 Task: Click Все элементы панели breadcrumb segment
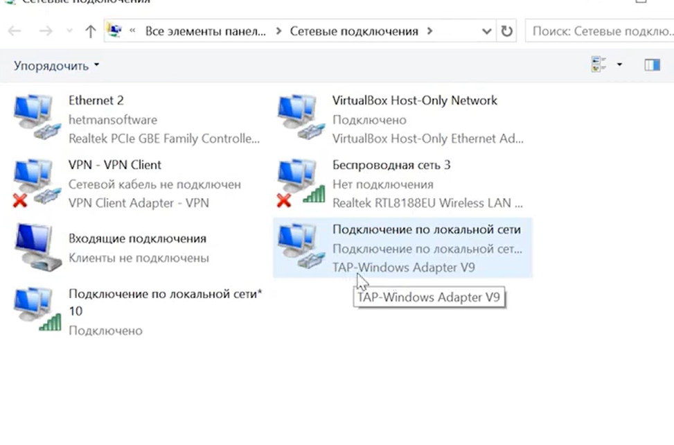(206, 31)
